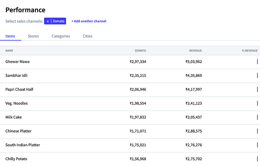Select Veg. Noodles in the table

(16, 103)
